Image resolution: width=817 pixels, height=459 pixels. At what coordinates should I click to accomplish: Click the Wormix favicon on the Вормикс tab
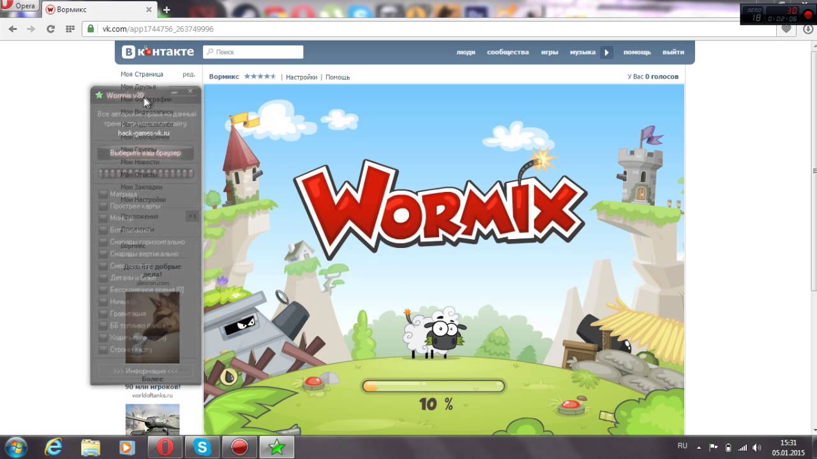click(50, 10)
